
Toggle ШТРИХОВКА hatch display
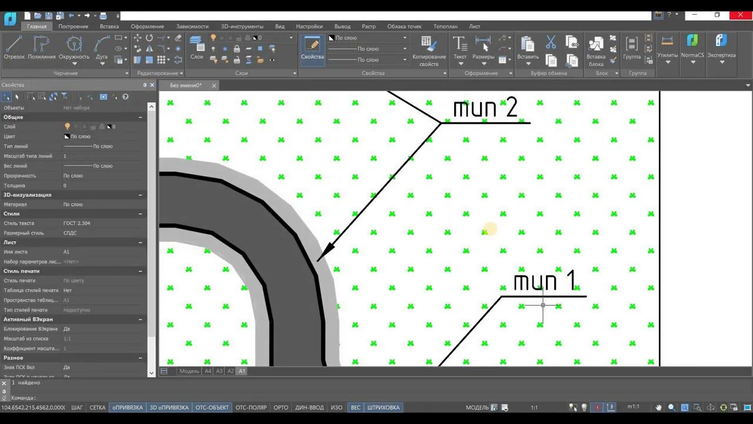coord(384,408)
